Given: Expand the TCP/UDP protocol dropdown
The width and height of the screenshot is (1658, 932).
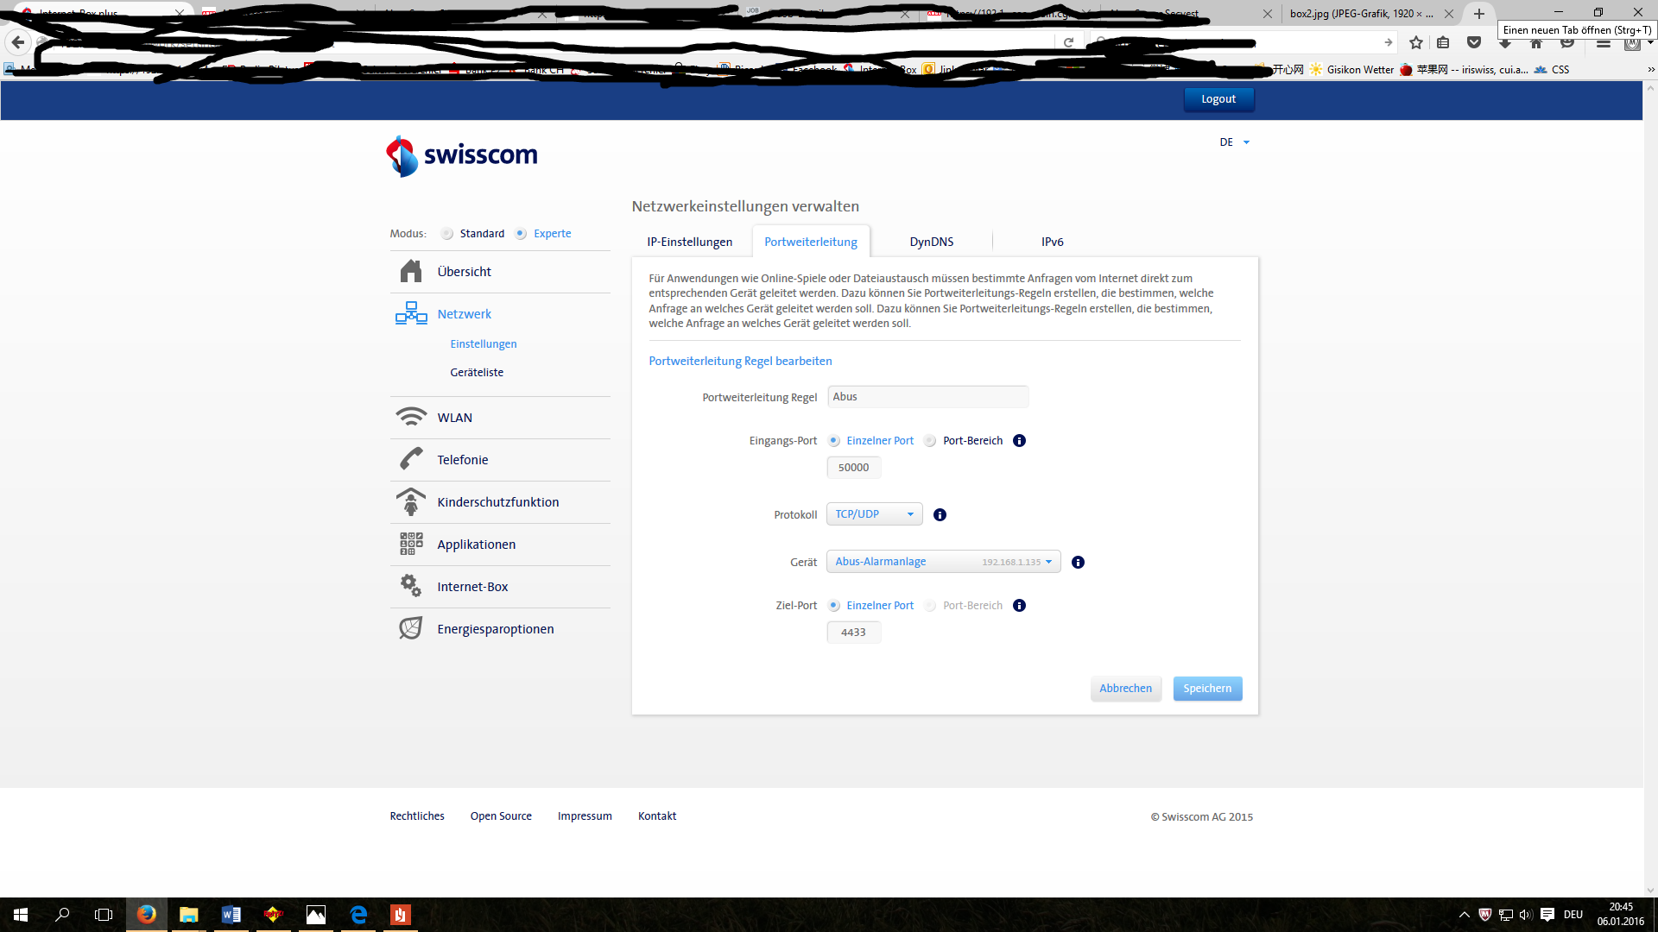Looking at the screenshot, I should (874, 514).
